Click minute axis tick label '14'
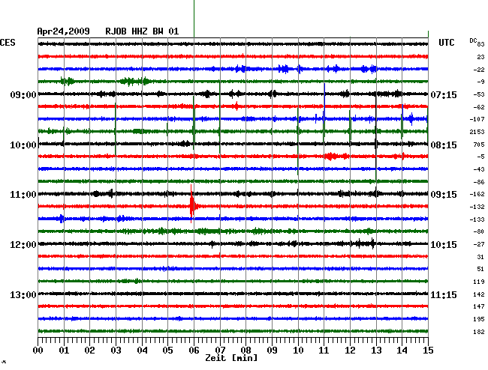Screen dimensions: 488x370 [x=402, y=351]
